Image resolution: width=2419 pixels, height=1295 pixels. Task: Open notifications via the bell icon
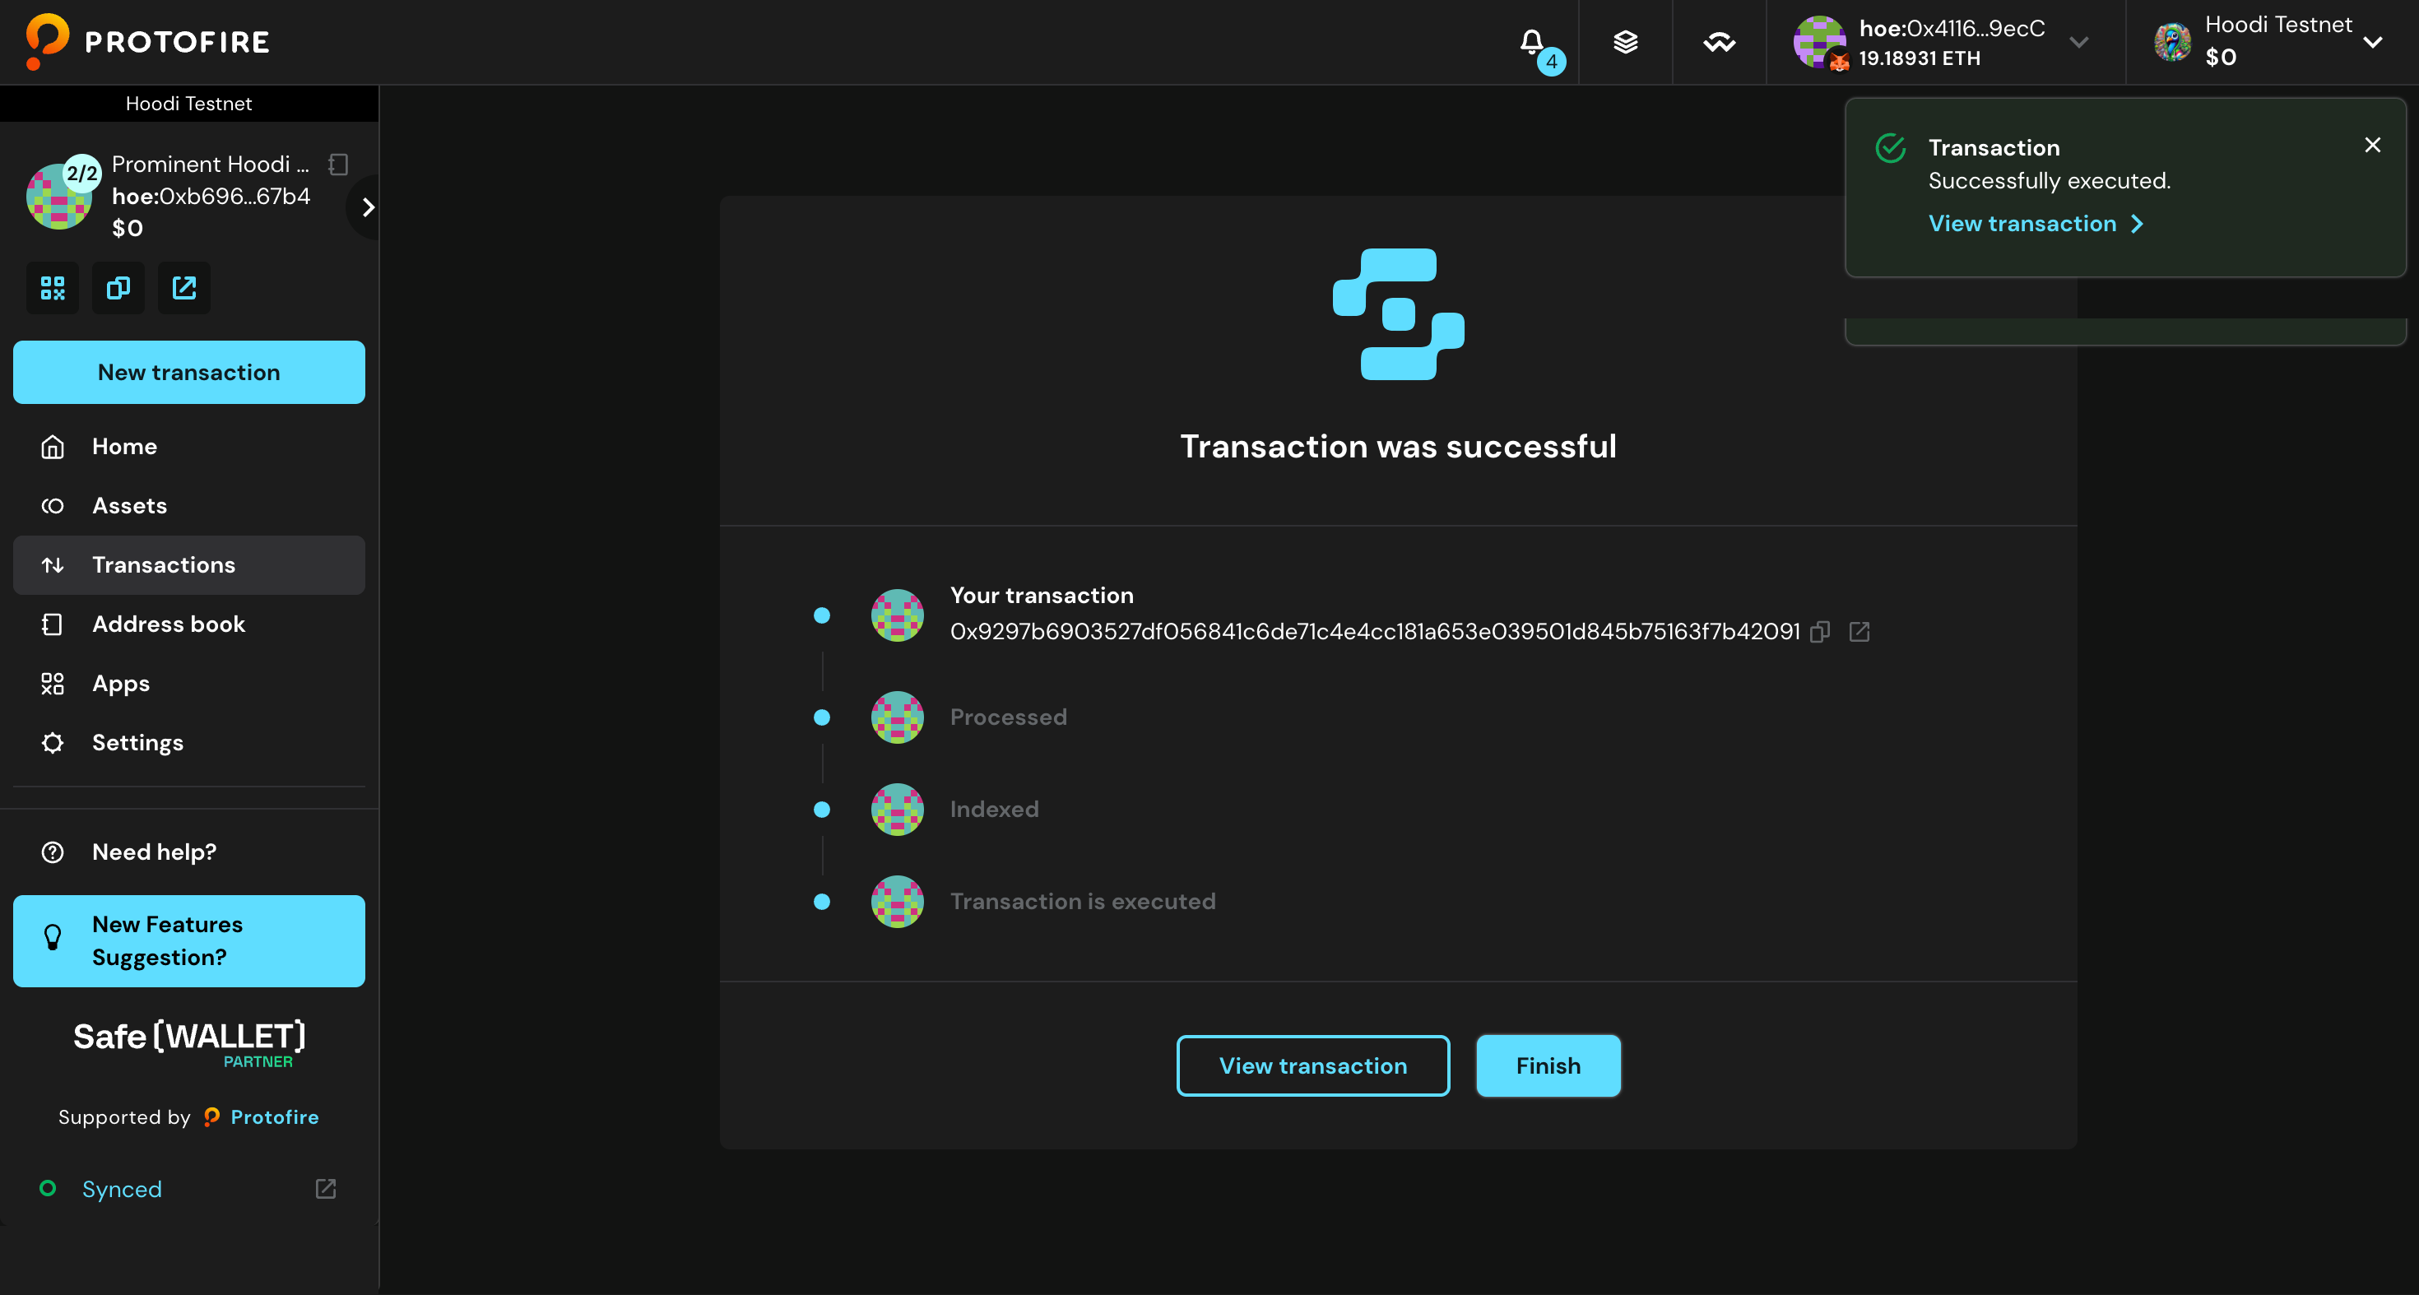(x=1531, y=41)
